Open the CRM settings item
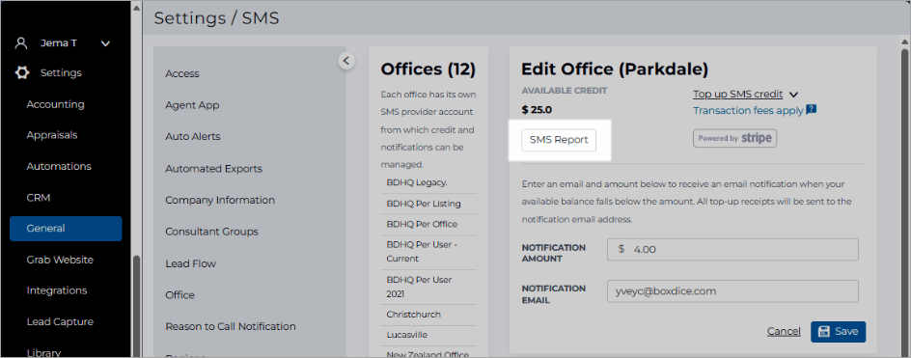The width and height of the screenshot is (911, 358). 39,198
